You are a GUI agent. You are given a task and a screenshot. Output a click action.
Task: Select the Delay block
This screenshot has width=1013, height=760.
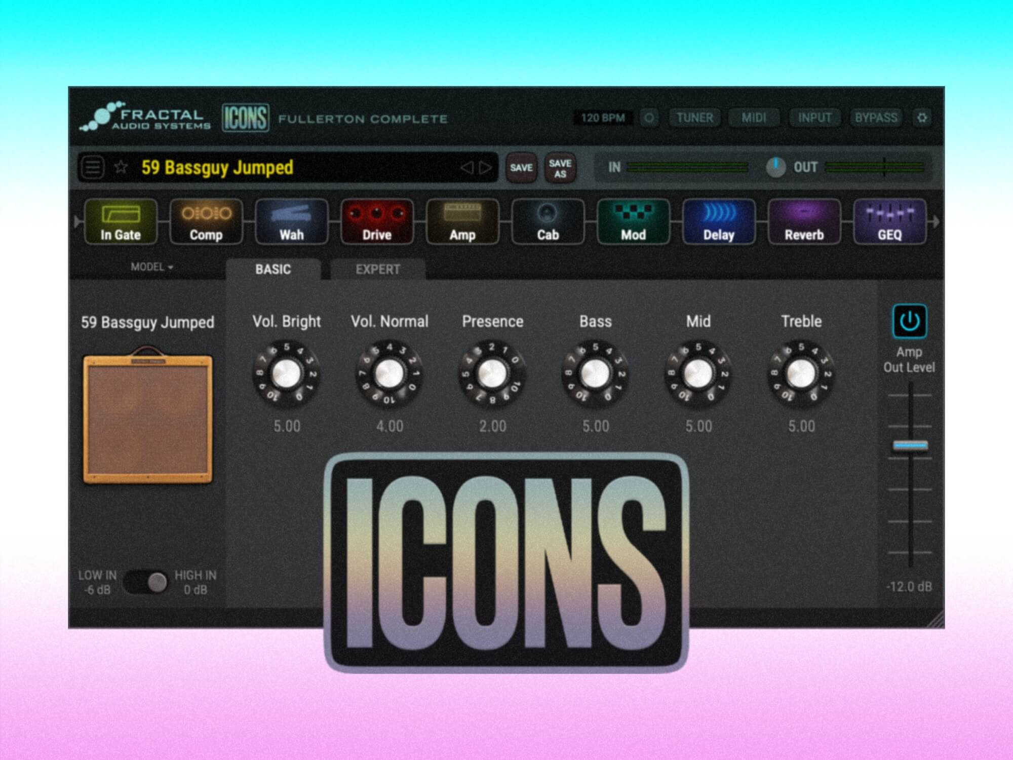click(719, 222)
